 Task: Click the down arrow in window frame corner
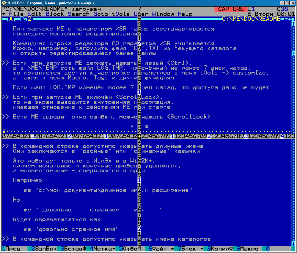click(x=286, y=19)
